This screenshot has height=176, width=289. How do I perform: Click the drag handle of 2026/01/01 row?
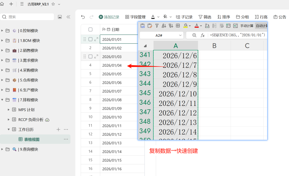tap(85, 39)
